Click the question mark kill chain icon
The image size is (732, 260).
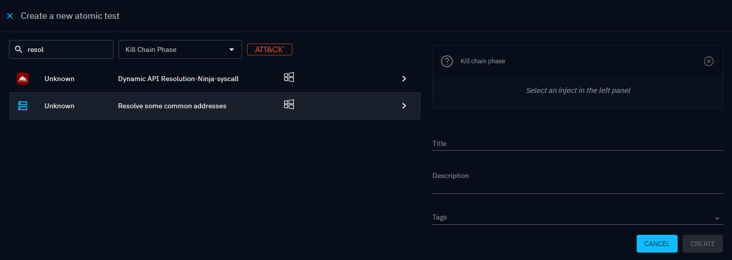pyautogui.click(x=447, y=61)
